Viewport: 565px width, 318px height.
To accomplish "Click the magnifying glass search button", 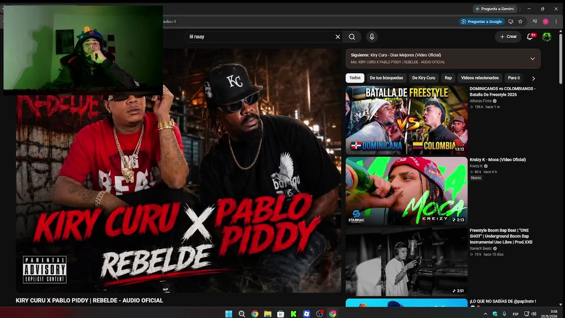I will [x=352, y=37].
